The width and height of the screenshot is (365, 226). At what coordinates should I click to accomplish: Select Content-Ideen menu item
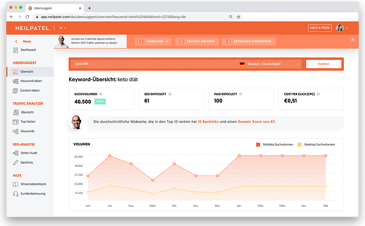point(30,91)
